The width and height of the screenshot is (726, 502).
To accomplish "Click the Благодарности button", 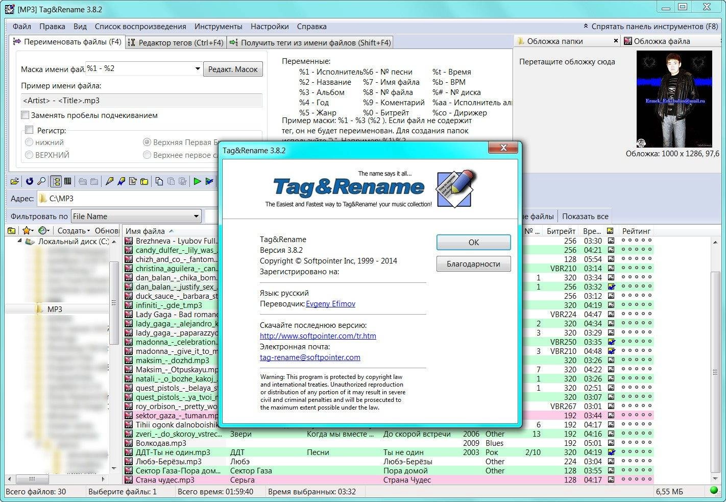I will [x=473, y=264].
